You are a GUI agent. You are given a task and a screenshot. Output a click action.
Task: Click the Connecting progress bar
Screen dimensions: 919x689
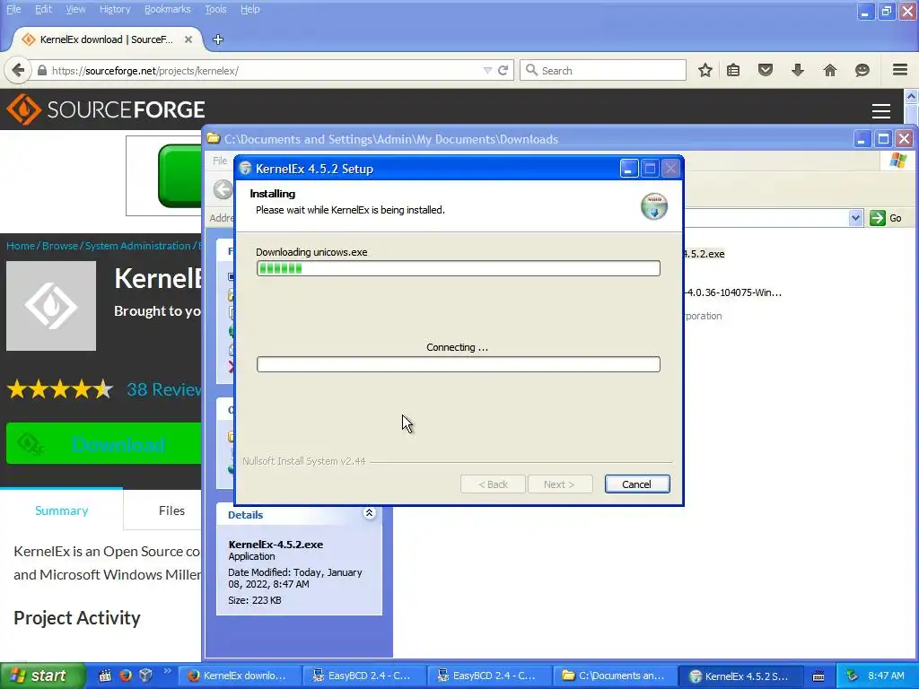(459, 364)
